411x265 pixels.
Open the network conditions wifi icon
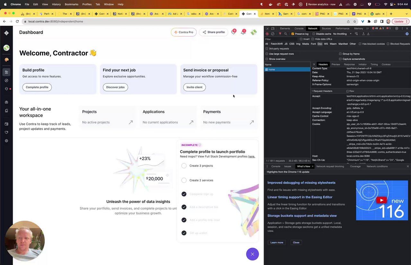(x=356, y=34)
